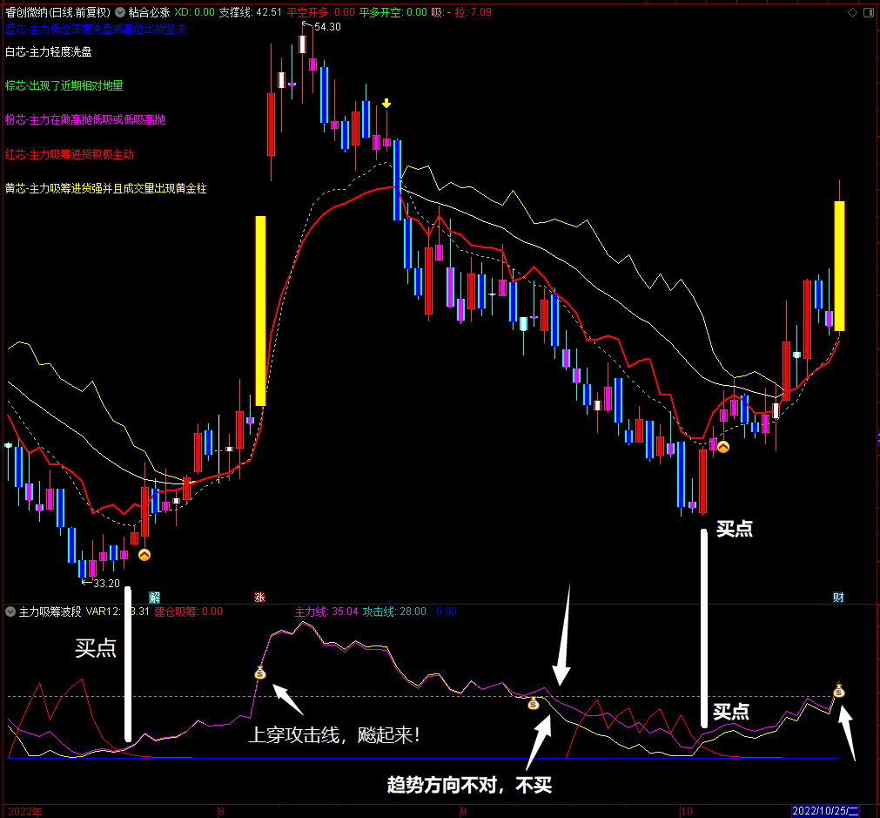Click the yellow up-chevron icon near 33.20 low
Image resolution: width=880 pixels, height=818 pixels.
point(144,555)
